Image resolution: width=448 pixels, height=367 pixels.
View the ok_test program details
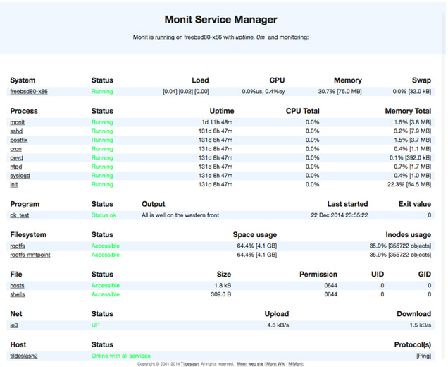tap(19, 215)
